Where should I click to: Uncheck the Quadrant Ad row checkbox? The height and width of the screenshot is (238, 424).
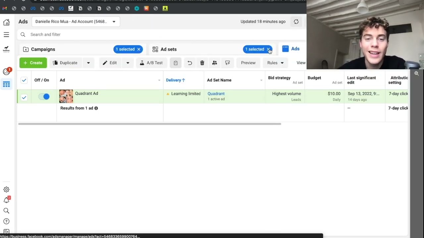pyautogui.click(x=24, y=97)
